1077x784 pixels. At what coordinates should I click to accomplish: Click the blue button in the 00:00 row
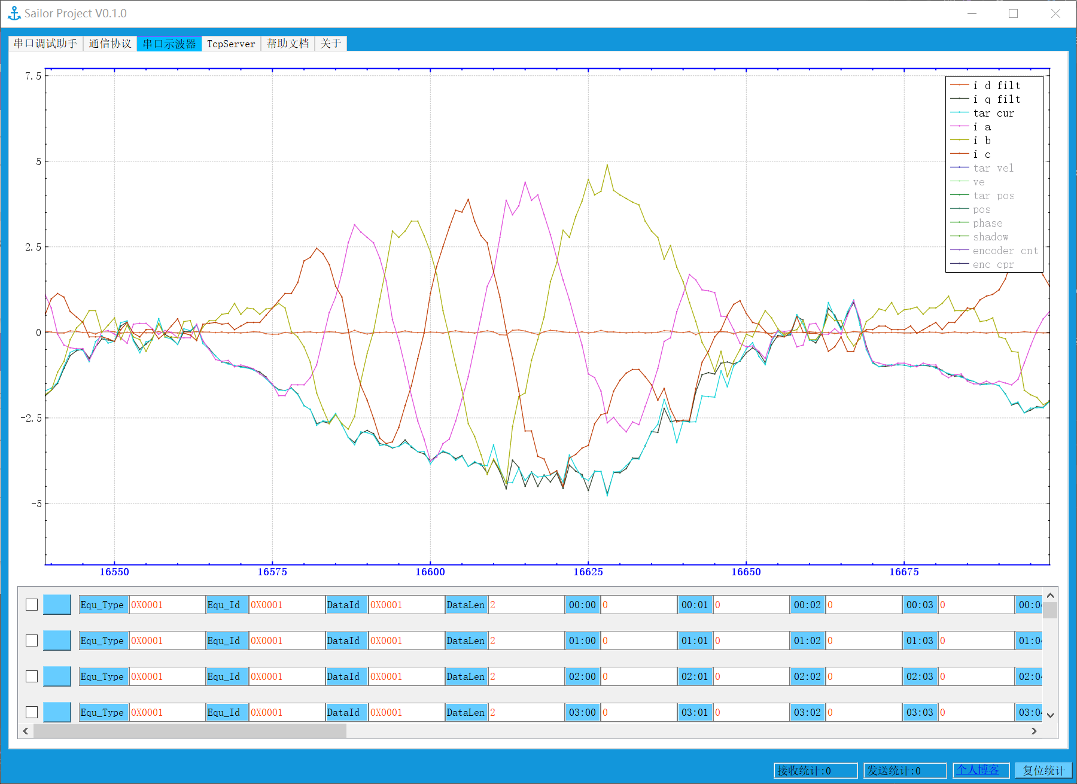[57, 605]
